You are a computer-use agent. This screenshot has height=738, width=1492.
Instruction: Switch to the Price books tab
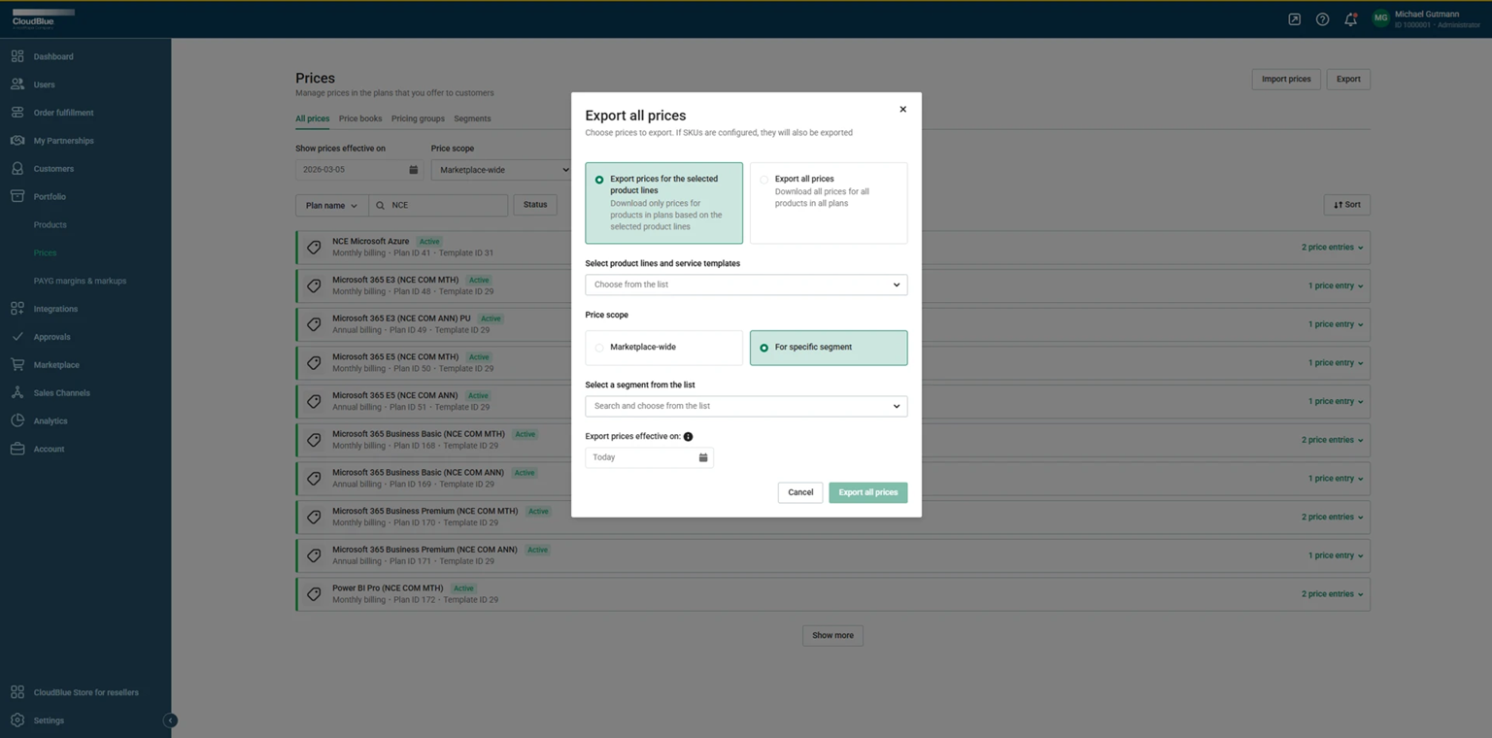[359, 118]
